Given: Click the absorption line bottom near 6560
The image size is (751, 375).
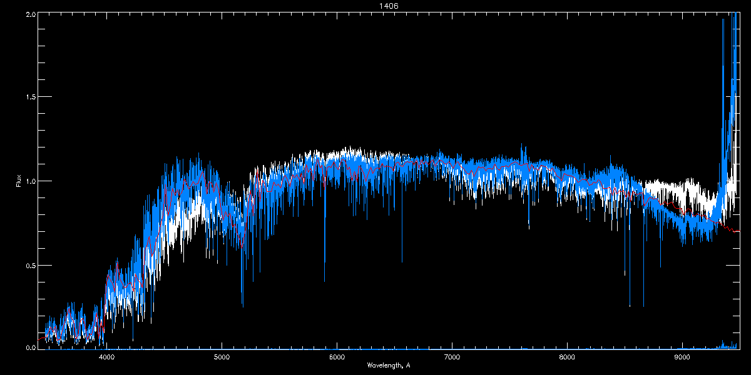Looking at the screenshot, I should pyautogui.click(x=402, y=261).
